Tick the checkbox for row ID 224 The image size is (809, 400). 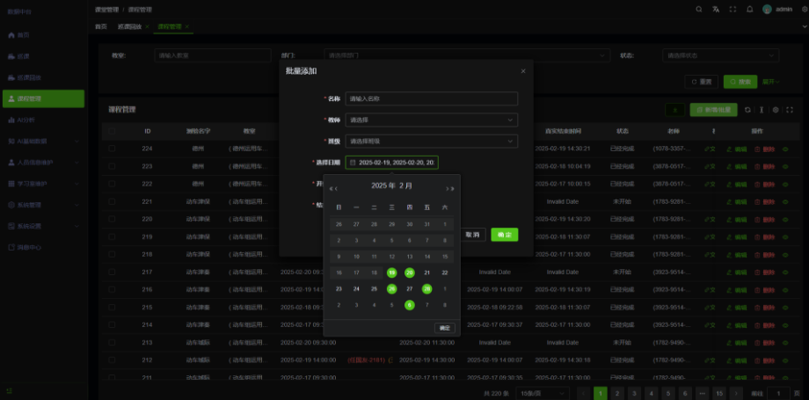point(112,149)
